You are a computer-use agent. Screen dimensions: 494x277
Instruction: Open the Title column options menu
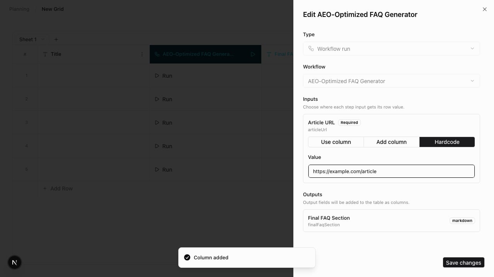[142, 54]
